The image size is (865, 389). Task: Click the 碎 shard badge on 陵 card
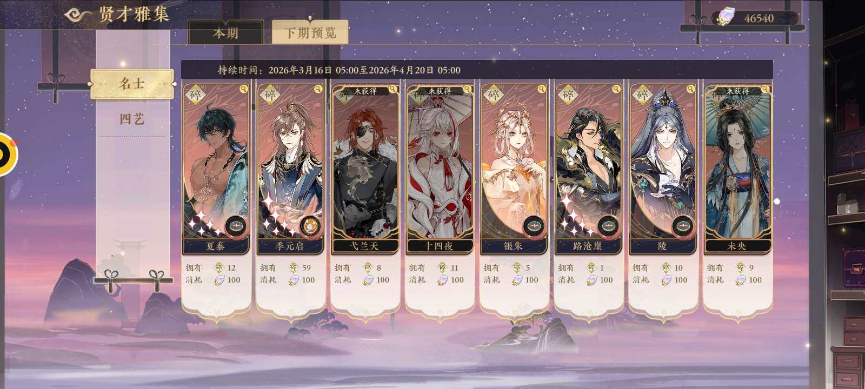642,95
